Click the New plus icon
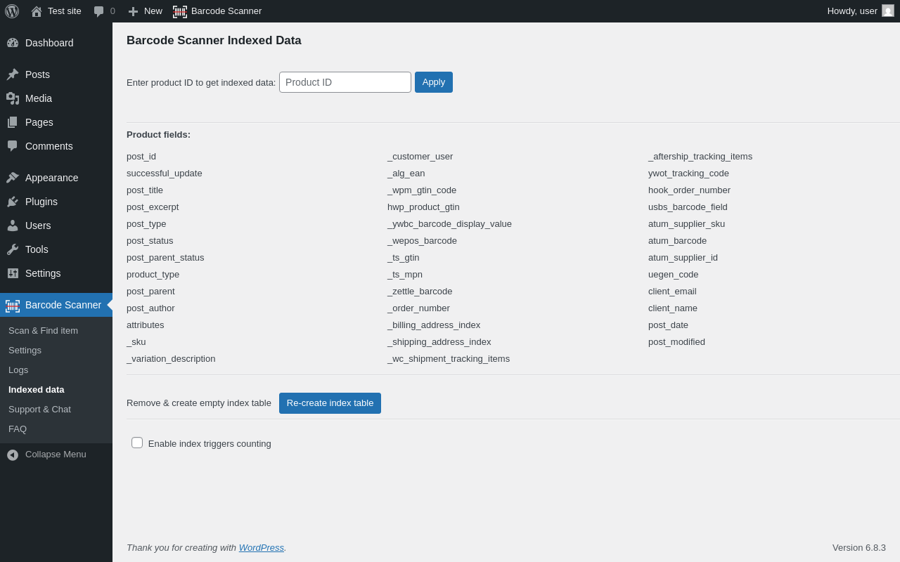The width and height of the screenshot is (900, 562). [x=133, y=11]
